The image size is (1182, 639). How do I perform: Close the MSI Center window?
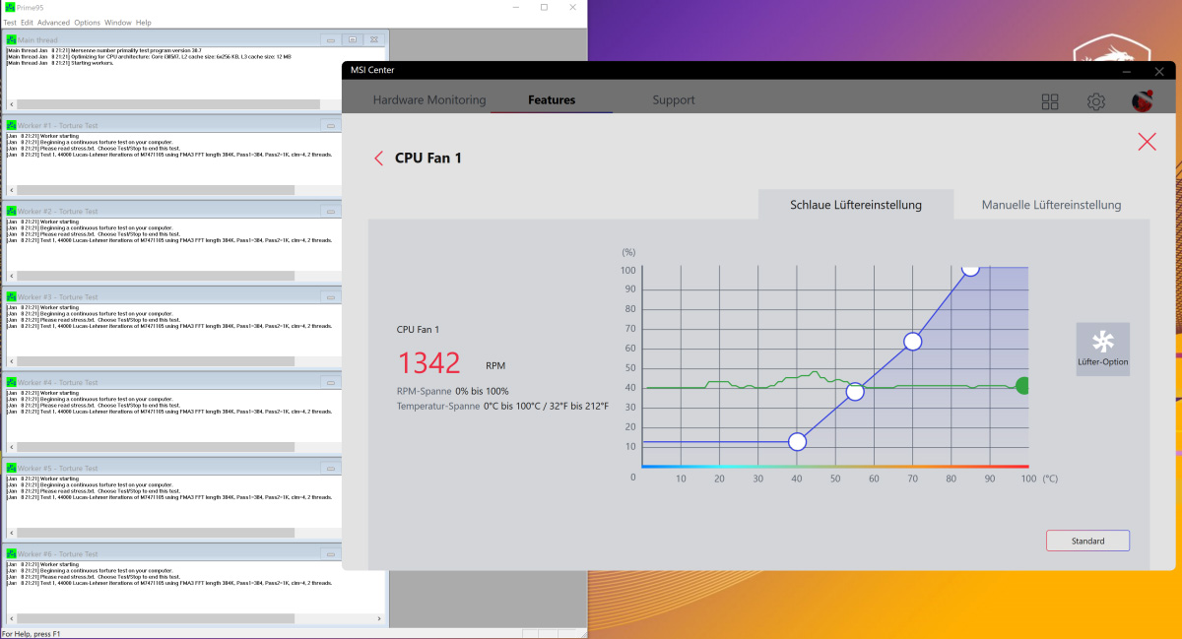click(x=1158, y=71)
